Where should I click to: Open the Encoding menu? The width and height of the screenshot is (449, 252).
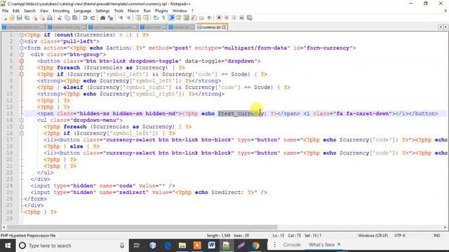[61, 11]
